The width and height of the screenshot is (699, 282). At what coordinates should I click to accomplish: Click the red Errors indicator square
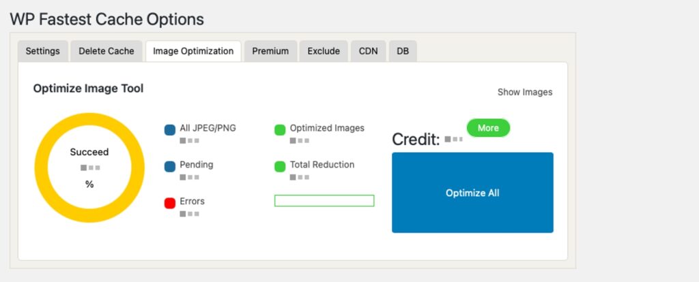point(170,203)
